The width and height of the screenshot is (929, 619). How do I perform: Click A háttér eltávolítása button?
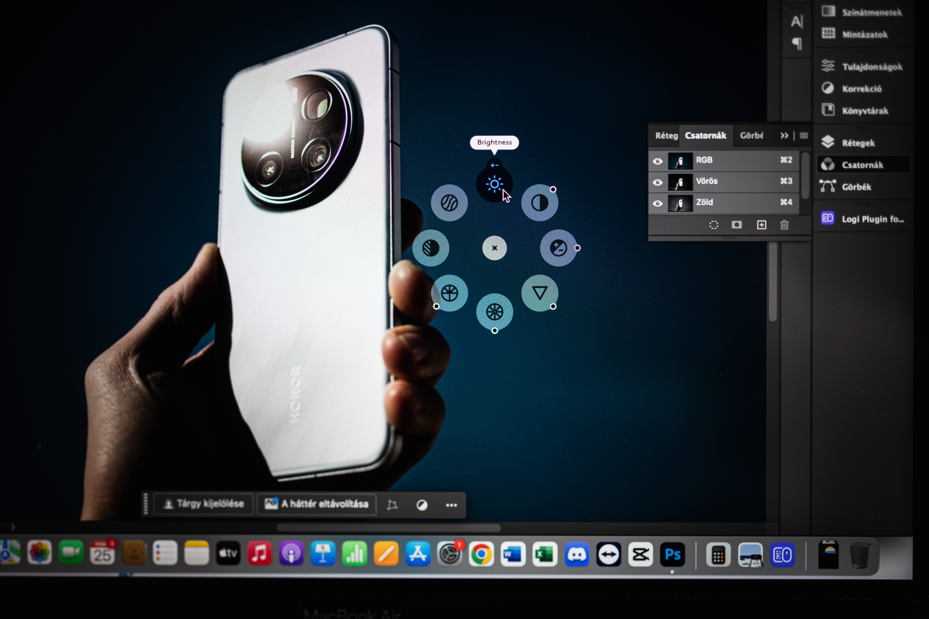(316, 504)
